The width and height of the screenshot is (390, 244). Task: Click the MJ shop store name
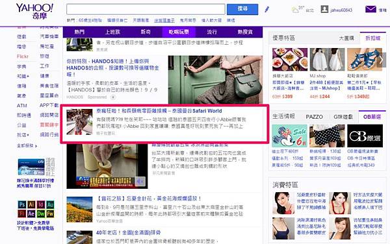click(318, 76)
